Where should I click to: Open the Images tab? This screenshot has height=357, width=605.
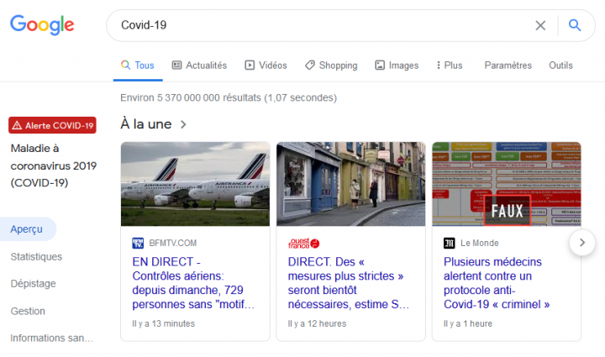pyautogui.click(x=397, y=66)
